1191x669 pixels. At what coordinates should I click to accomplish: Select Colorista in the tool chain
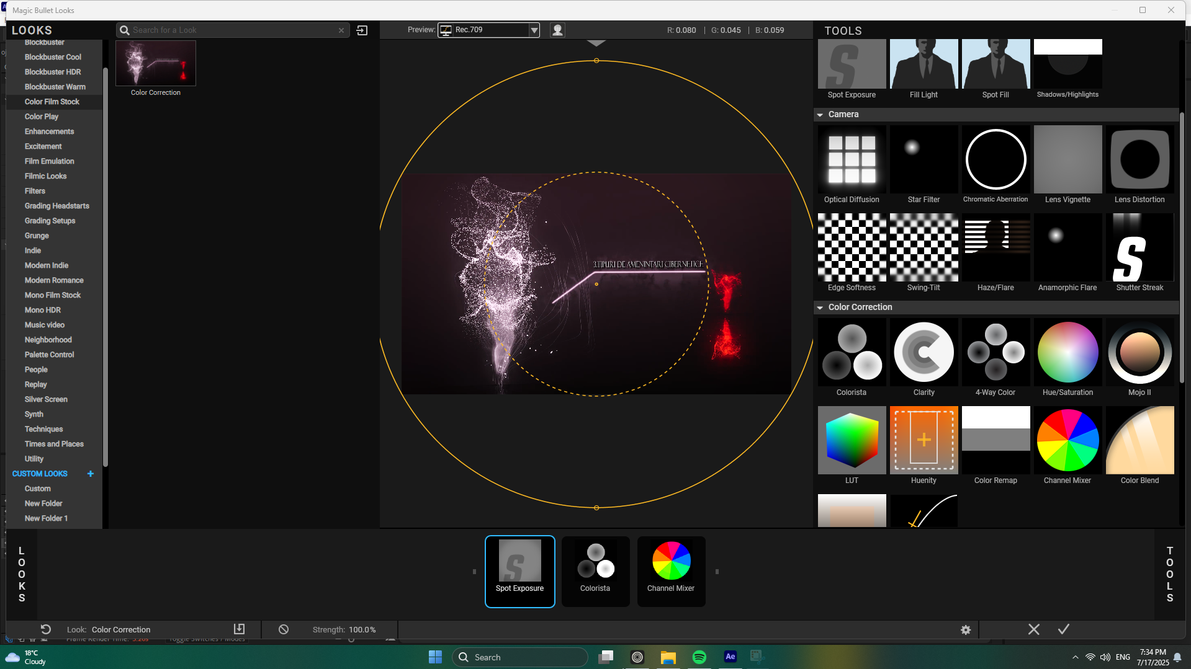[x=595, y=572]
